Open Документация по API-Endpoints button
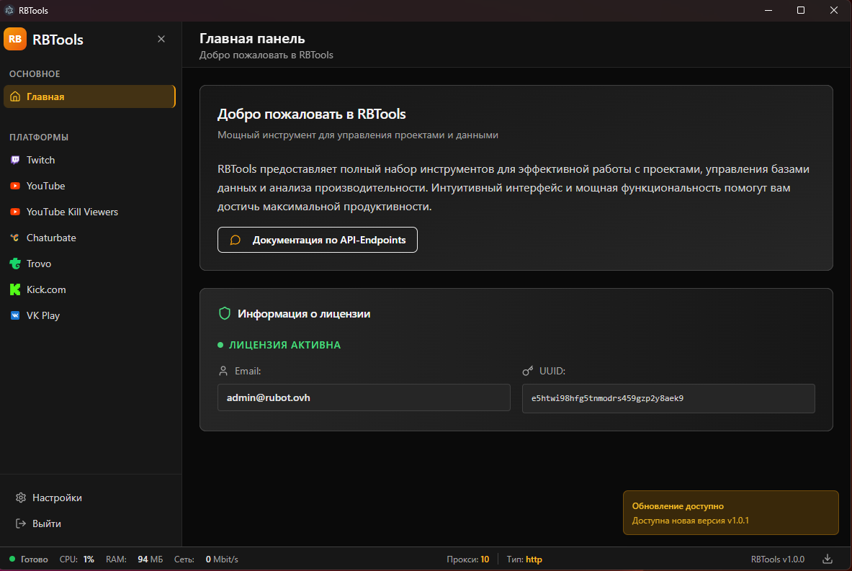 (x=317, y=240)
